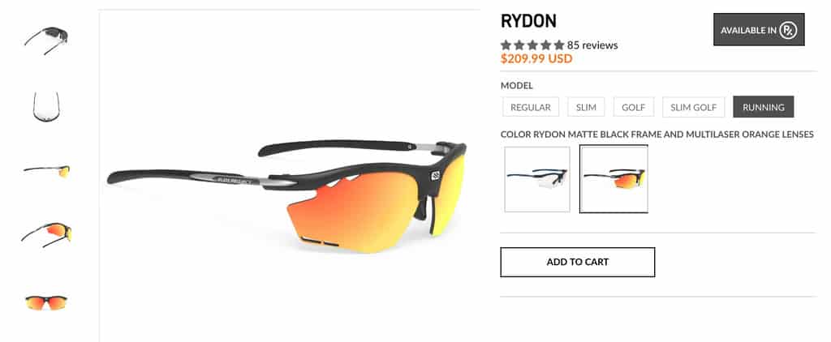This screenshot has height=342, width=831.
Task: Select the RUNNING model option
Action: [x=763, y=107]
